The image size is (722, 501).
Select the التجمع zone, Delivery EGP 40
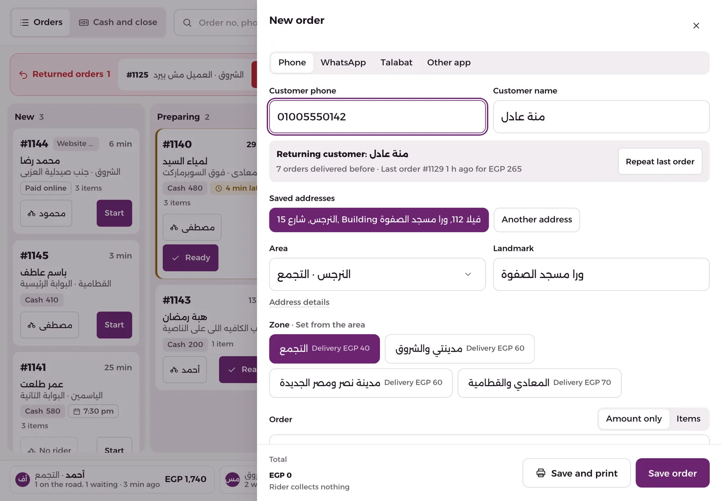point(324,349)
